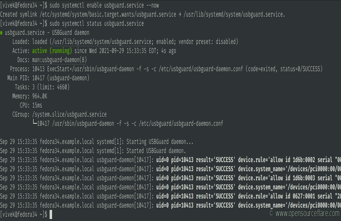Click the CGroup /system.slice/usbguard.service path
The width and height of the screenshot is (341, 221).
coord(69,114)
